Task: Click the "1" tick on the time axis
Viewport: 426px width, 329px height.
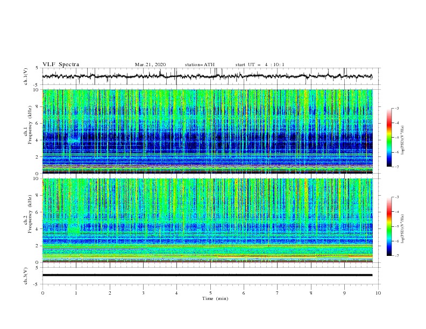Action: tap(76, 293)
